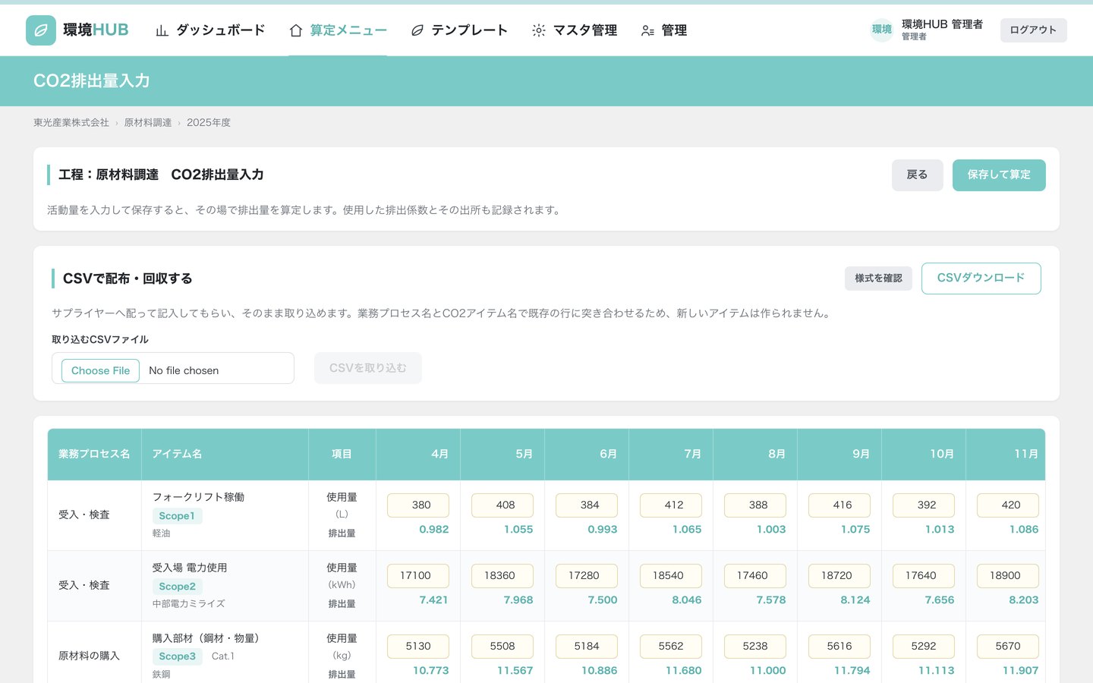
Task: Select the 受入場 電力使用 5月 usage field
Action: tap(502, 576)
